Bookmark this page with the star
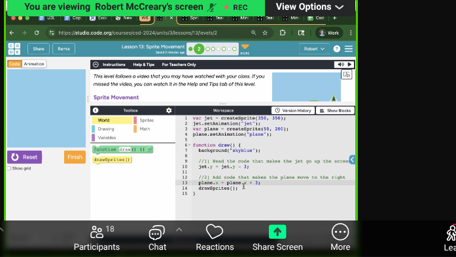Image resolution: width=456 pixels, height=257 pixels. [x=265, y=33]
